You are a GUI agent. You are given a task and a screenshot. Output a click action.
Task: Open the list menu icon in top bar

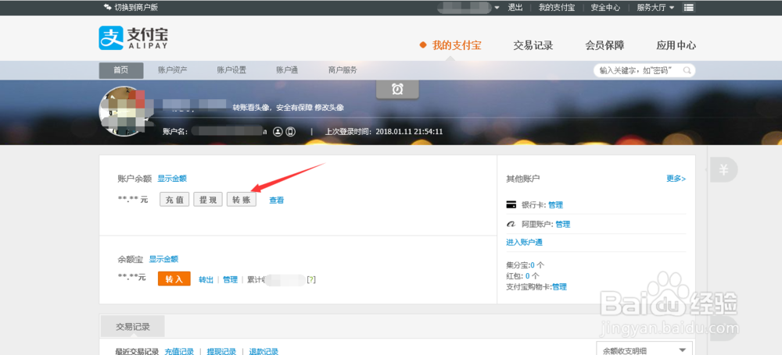(689, 8)
